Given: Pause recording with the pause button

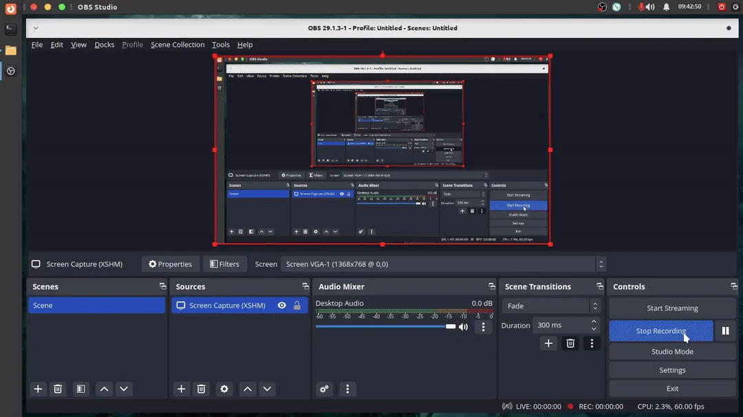Looking at the screenshot, I should tap(725, 331).
